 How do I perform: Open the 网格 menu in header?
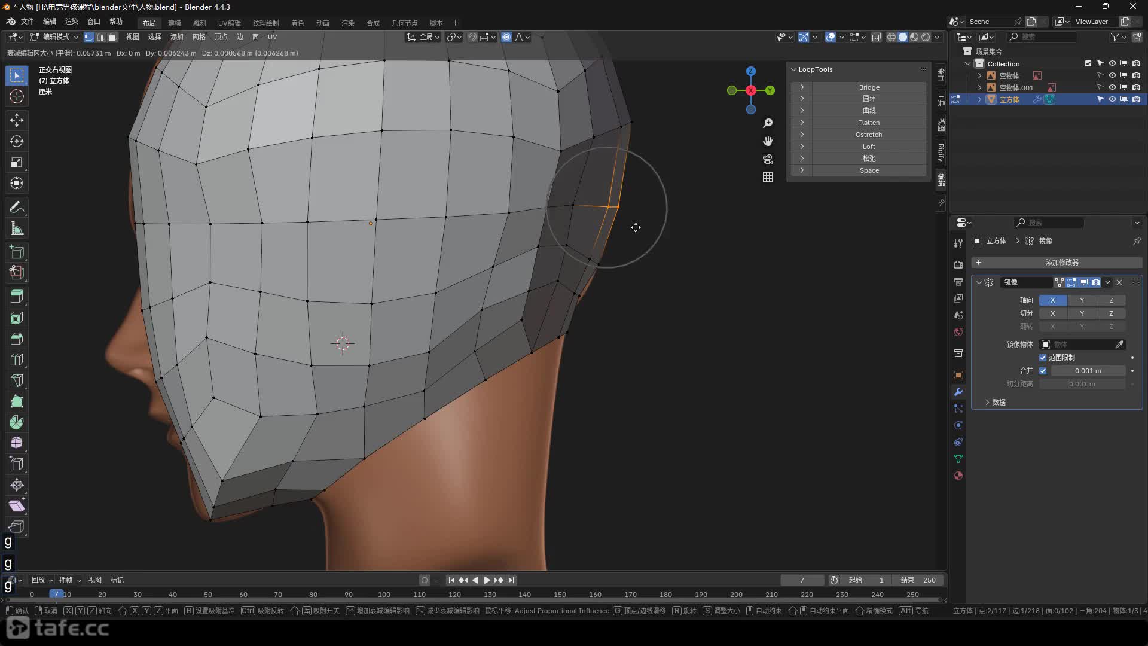(x=199, y=37)
